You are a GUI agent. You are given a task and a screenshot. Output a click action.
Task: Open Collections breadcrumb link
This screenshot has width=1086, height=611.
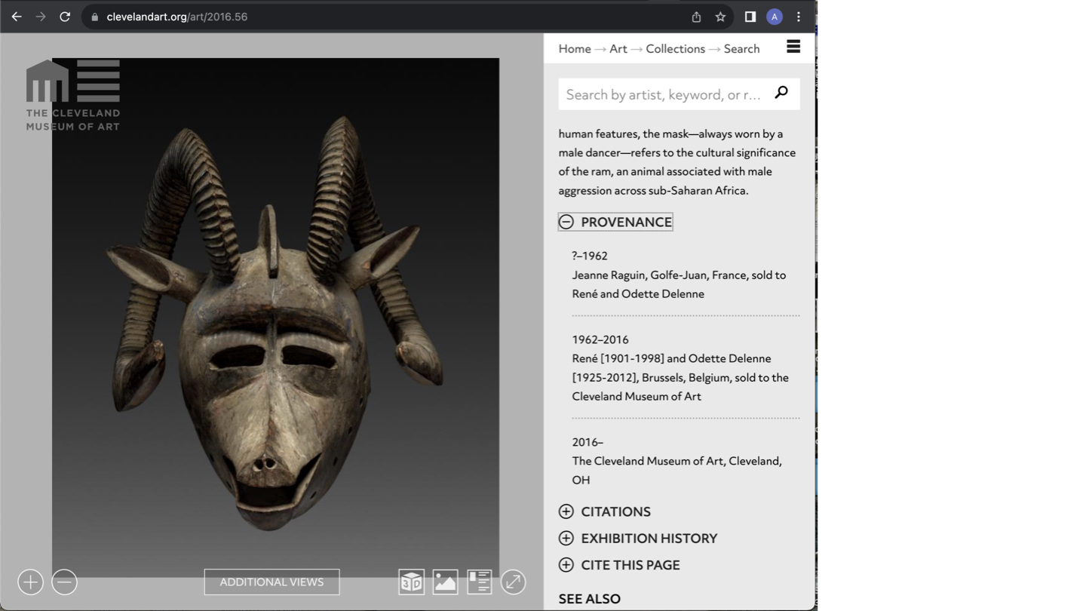pyautogui.click(x=675, y=49)
